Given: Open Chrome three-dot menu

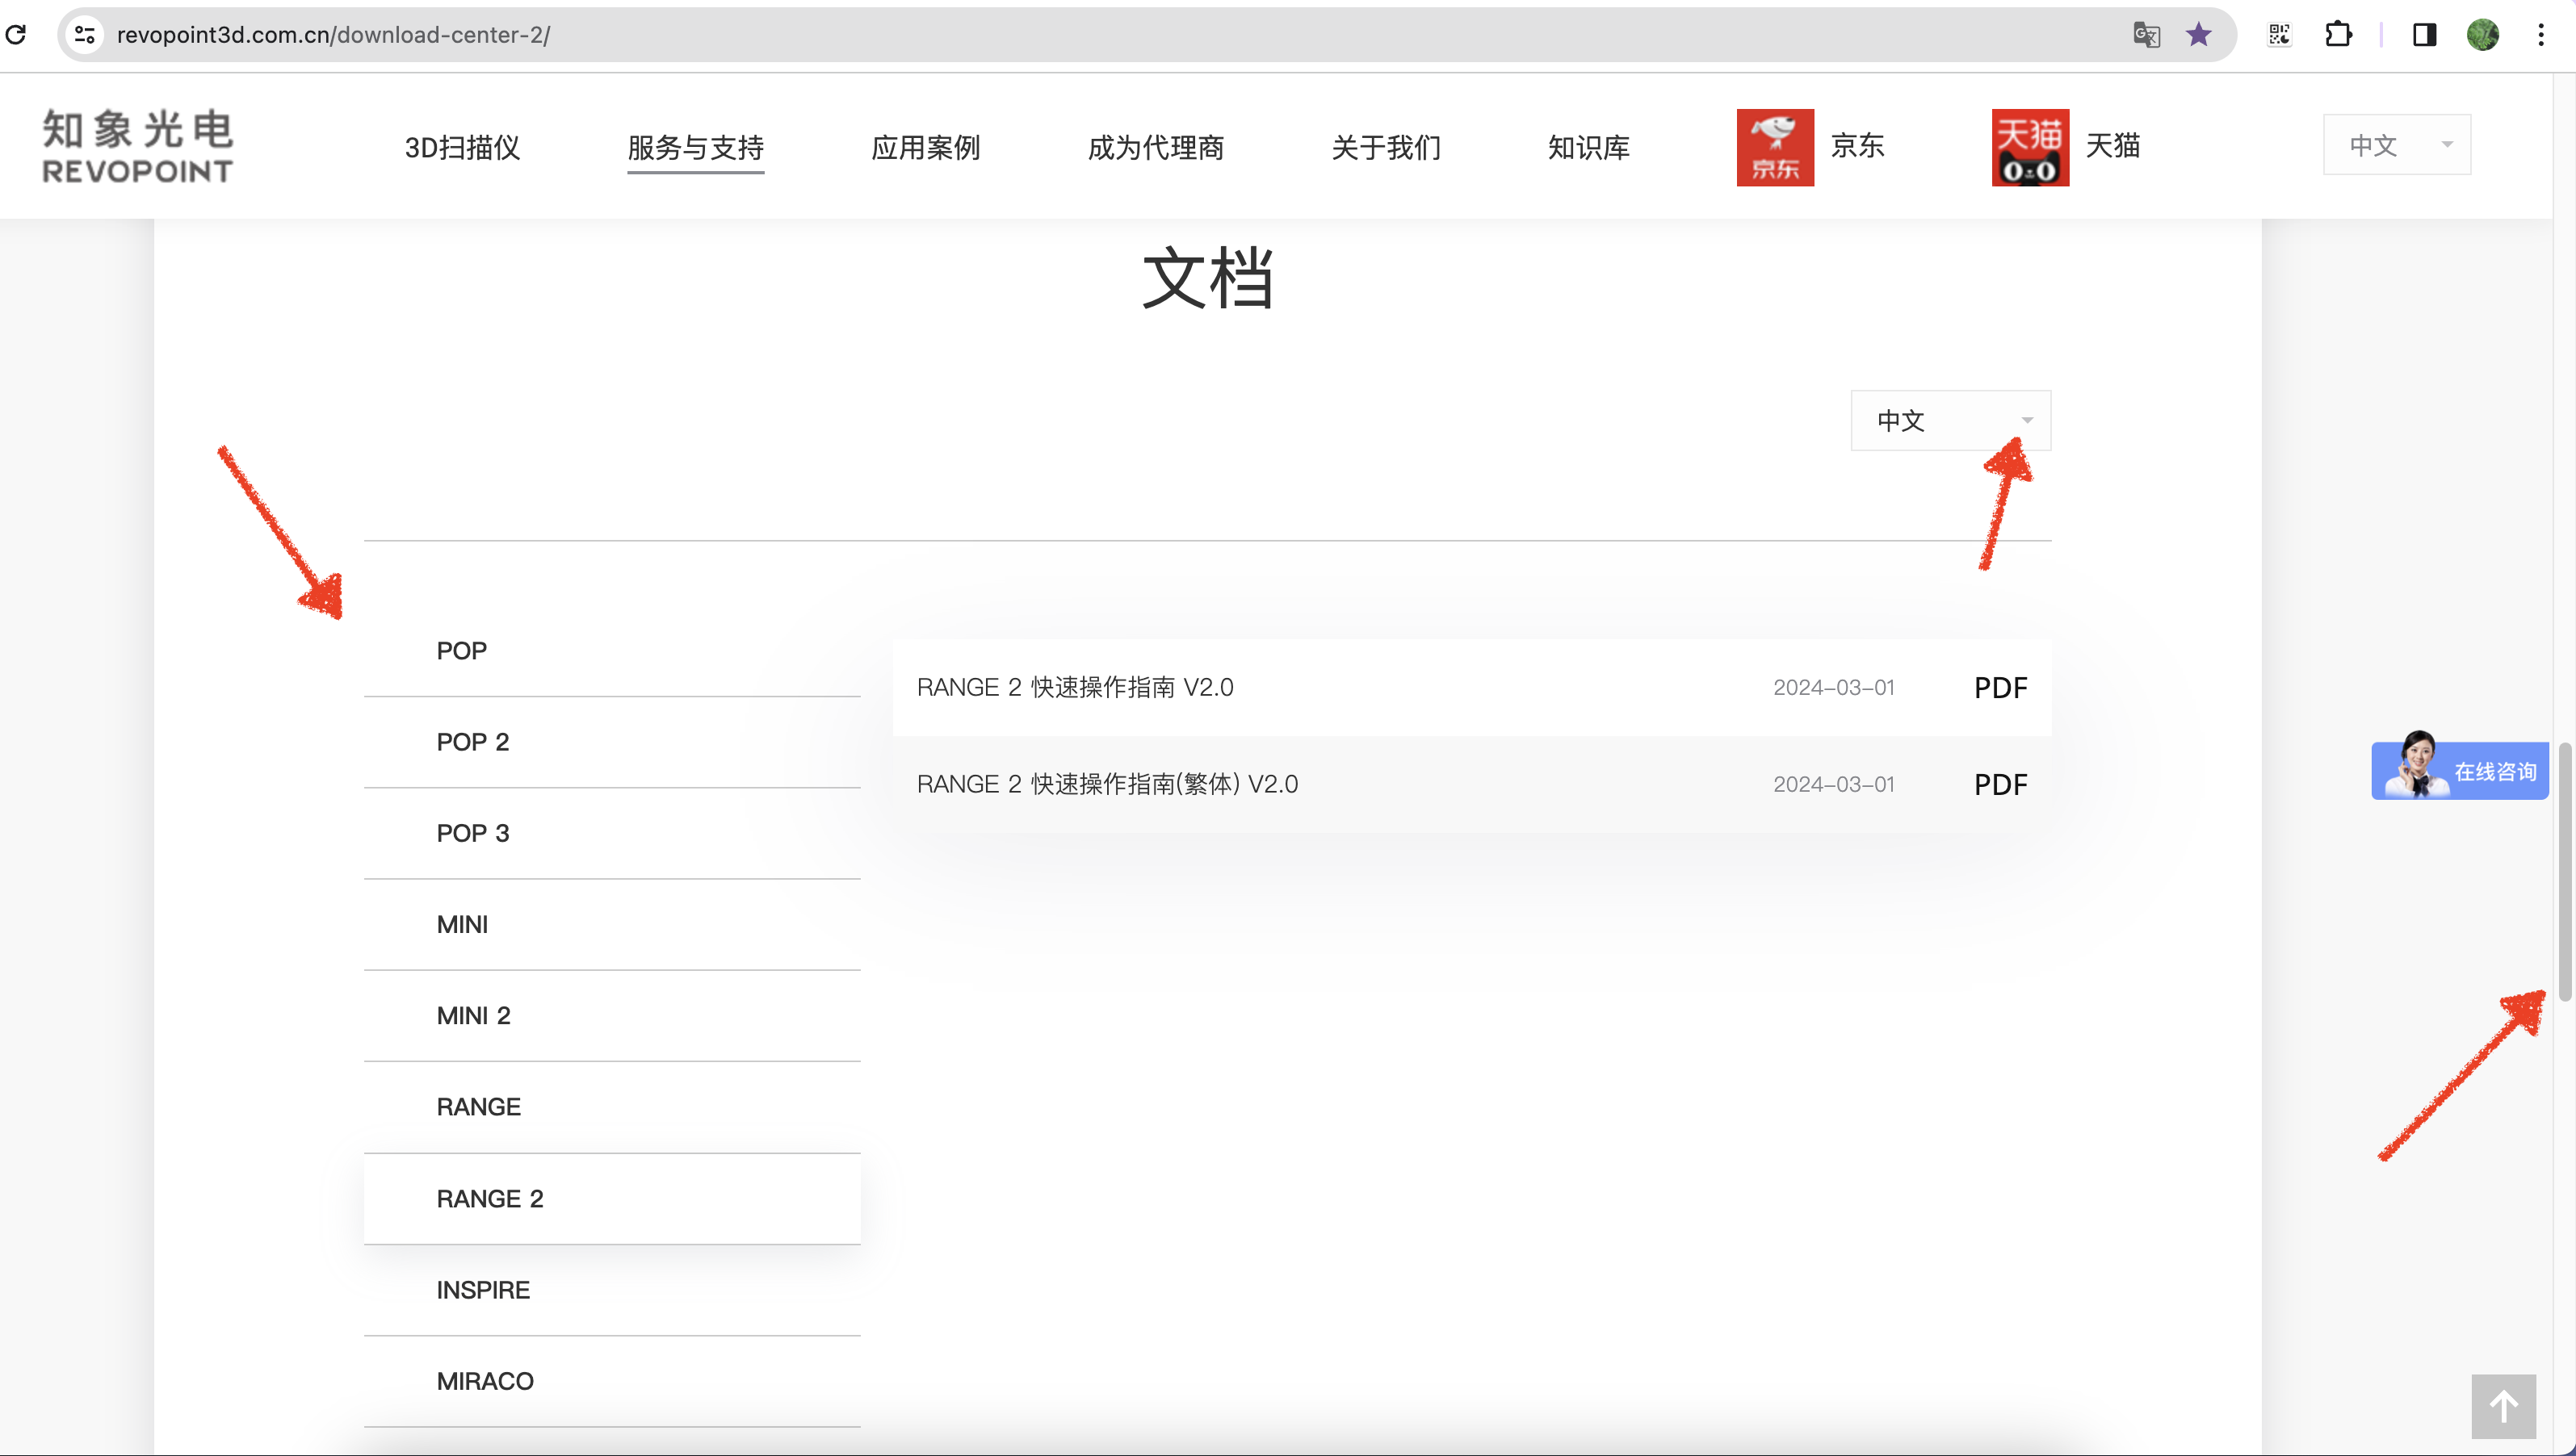Looking at the screenshot, I should tap(2540, 35).
